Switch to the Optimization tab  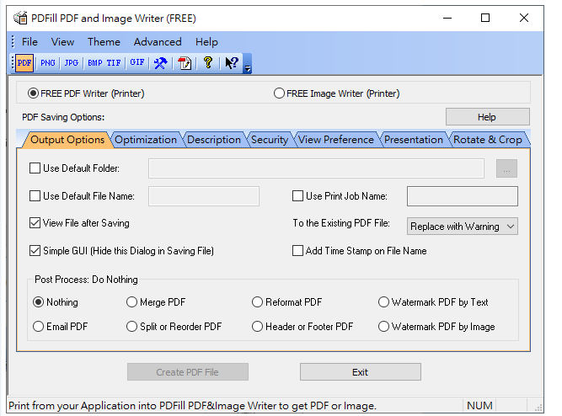tap(146, 140)
